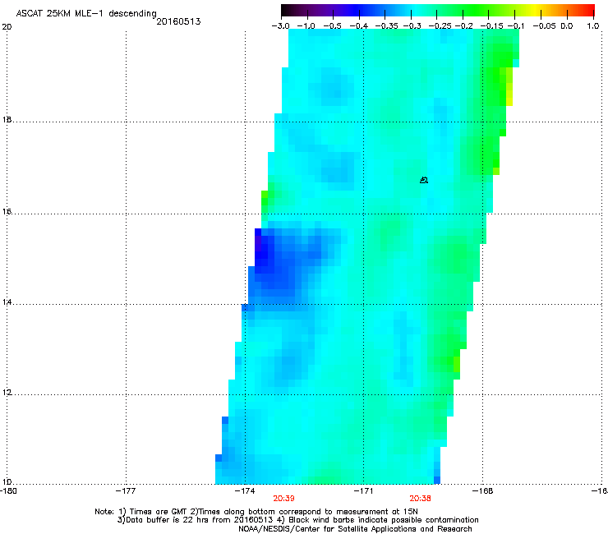Click the color bar label '-0.3'
Viewport: 608px width, 534px height.
point(412,26)
